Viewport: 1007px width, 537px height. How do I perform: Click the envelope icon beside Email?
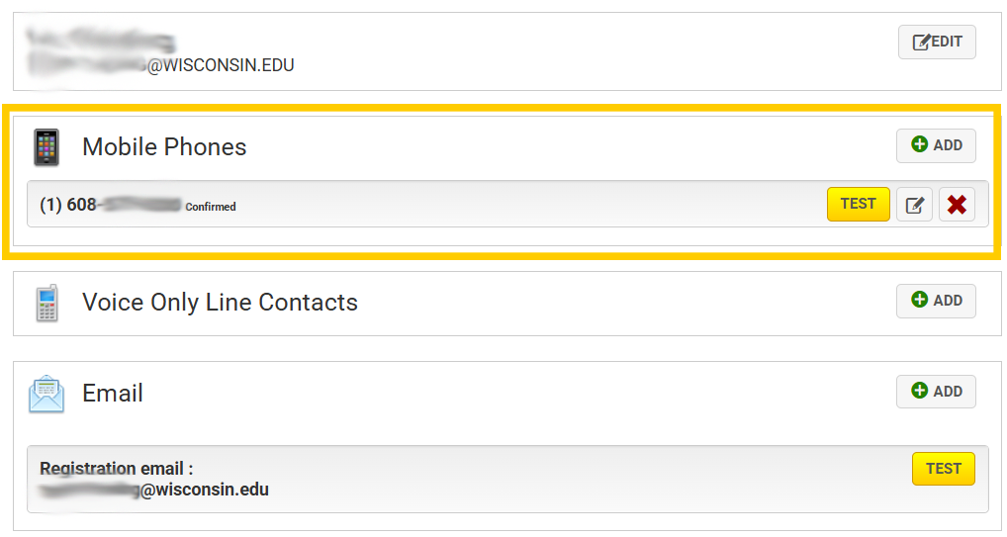[x=46, y=394]
